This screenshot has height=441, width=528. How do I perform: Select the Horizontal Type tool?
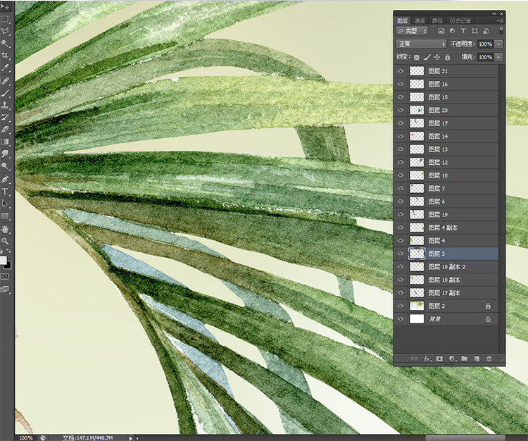[5, 192]
